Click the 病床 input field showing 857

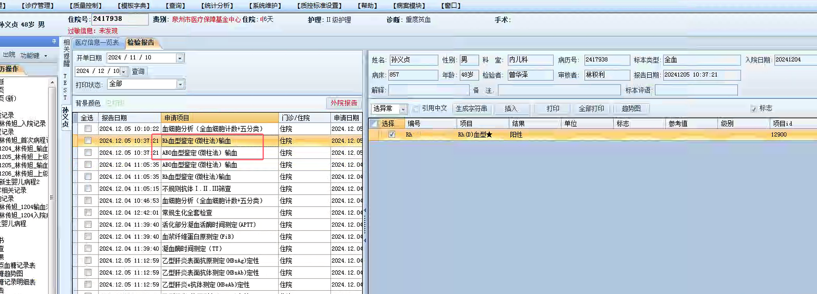(413, 75)
